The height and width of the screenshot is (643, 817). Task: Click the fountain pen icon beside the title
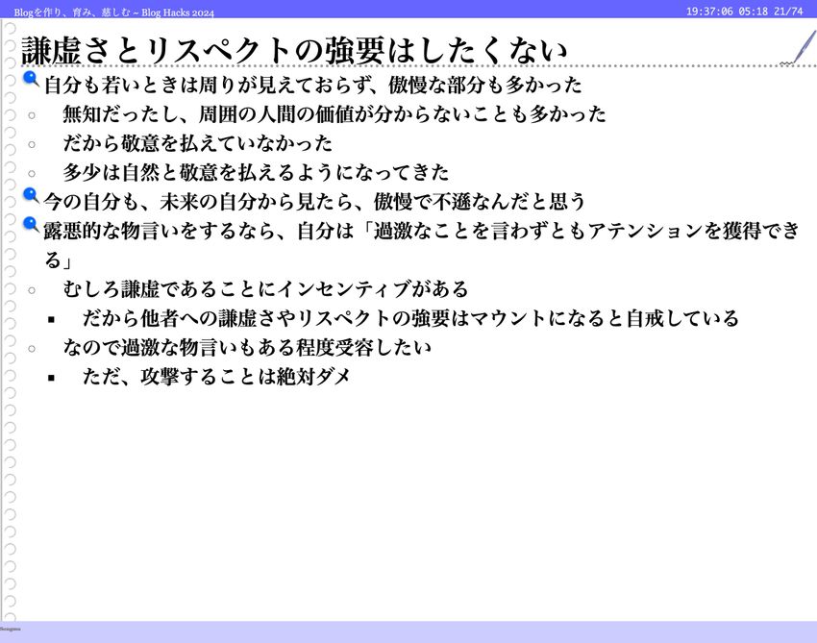[798, 48]
